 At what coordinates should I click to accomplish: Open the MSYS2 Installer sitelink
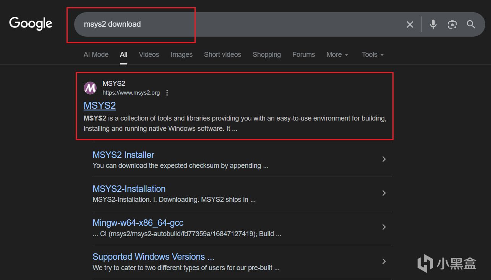pos(123,155)
